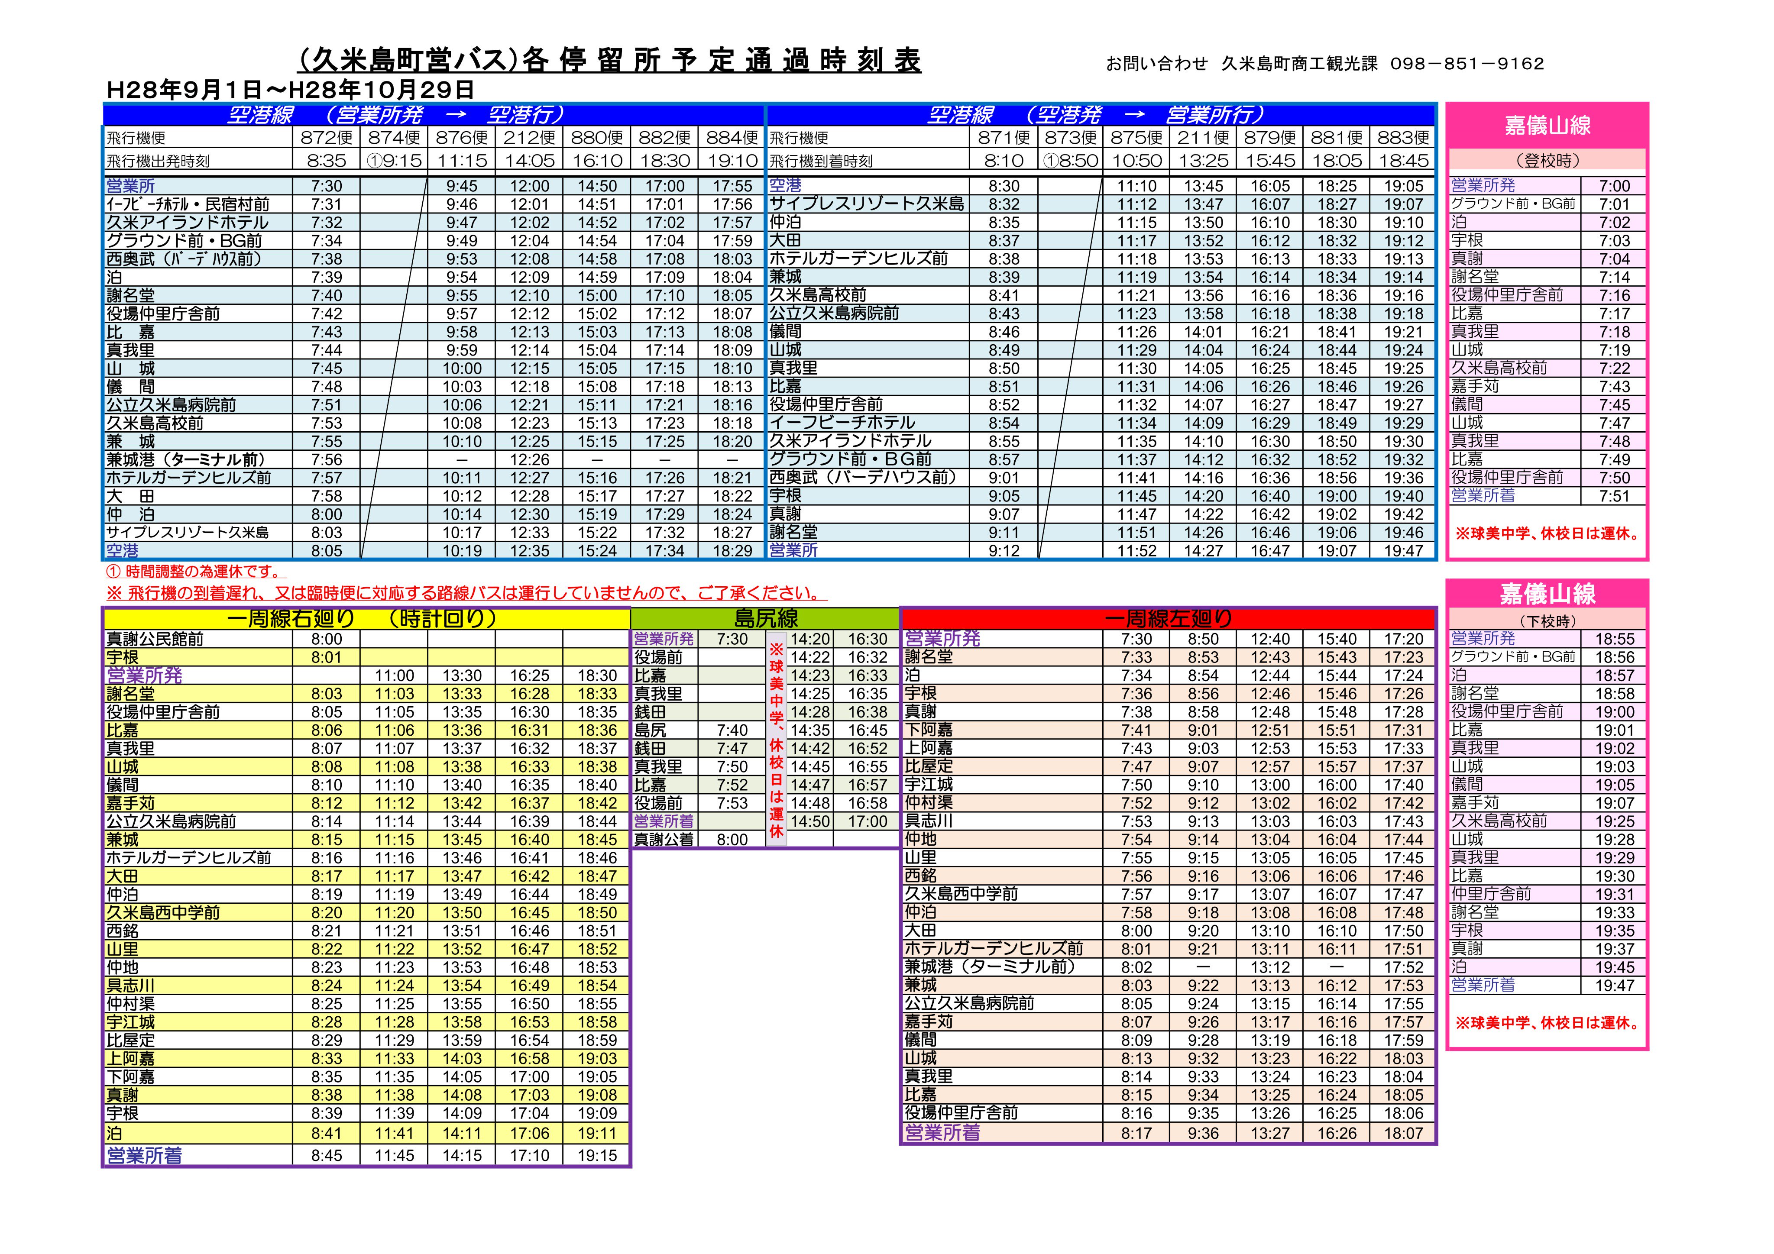Click the 真謝公民館前 stop in 右廻り table
1774x1254 pixels.
click(155, 639)
